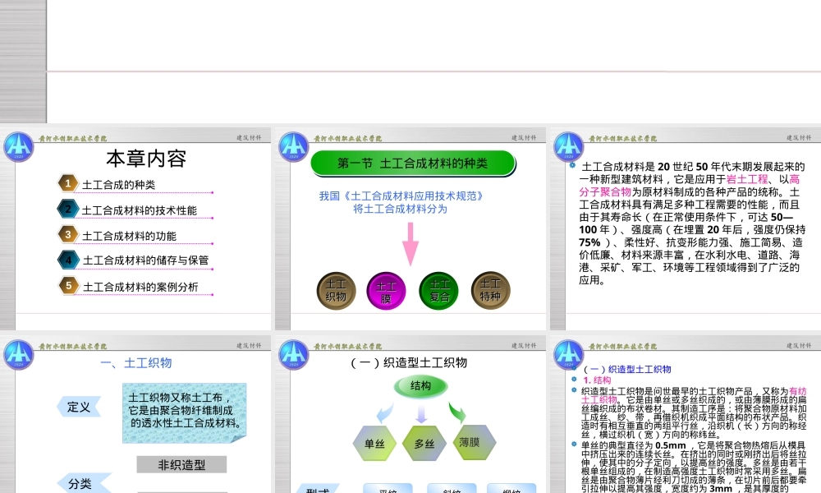The height and width of the screenshot is (493, 821).
Task: Click the school logo on the 一、土工织物 slide
Action: click(19, 355)
